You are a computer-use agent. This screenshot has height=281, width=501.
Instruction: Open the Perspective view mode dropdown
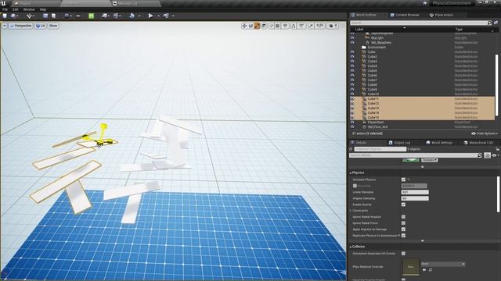point(21,26)
